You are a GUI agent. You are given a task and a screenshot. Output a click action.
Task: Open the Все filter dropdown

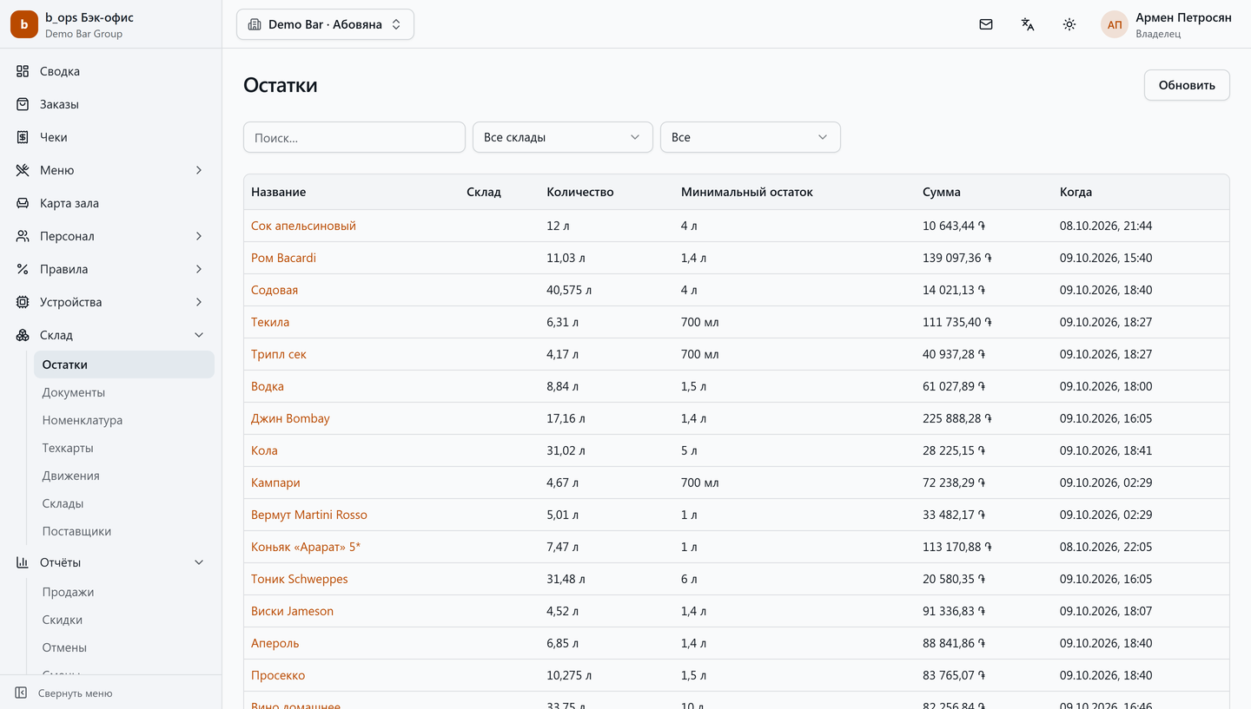[751, 137]
